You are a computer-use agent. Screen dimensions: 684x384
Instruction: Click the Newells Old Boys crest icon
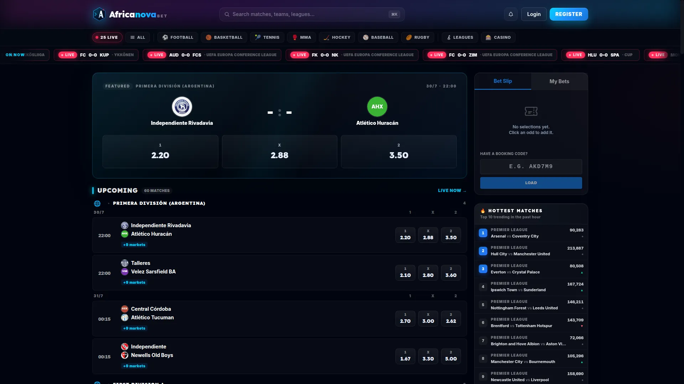click(125, 355)
